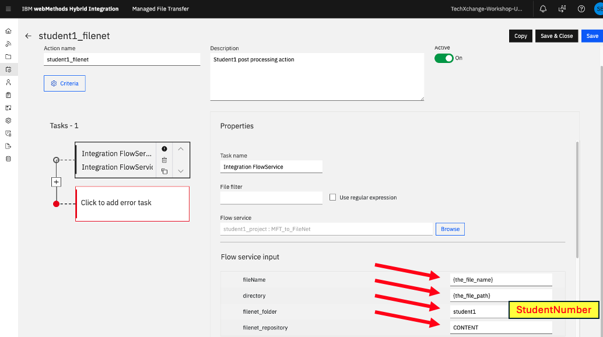The height and width of the screenshot is (337, 603).
Task: Click to add error task
Action: (132, 203)
